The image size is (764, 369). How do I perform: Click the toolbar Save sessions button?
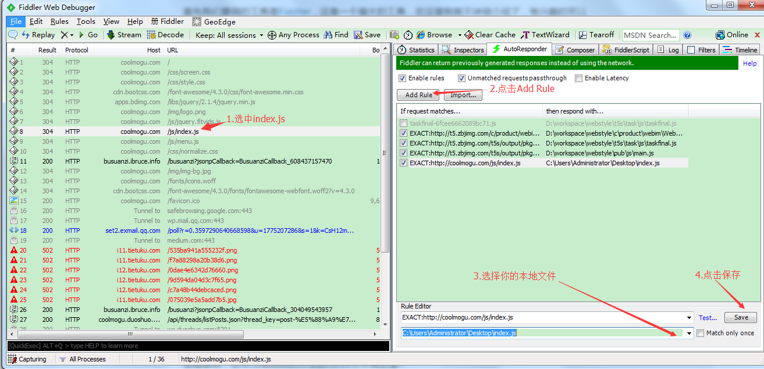(367, 35)
